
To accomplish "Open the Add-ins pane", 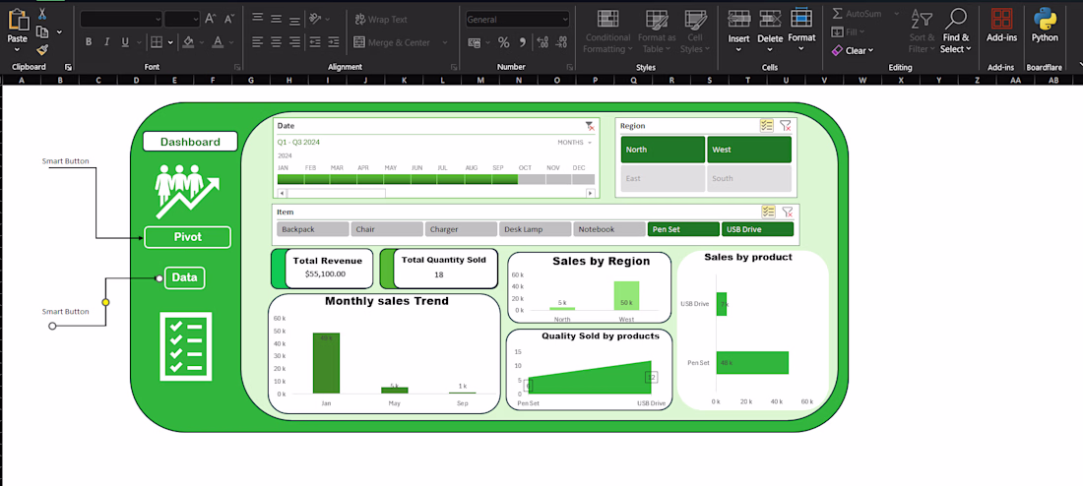I will coord(1001,25).
